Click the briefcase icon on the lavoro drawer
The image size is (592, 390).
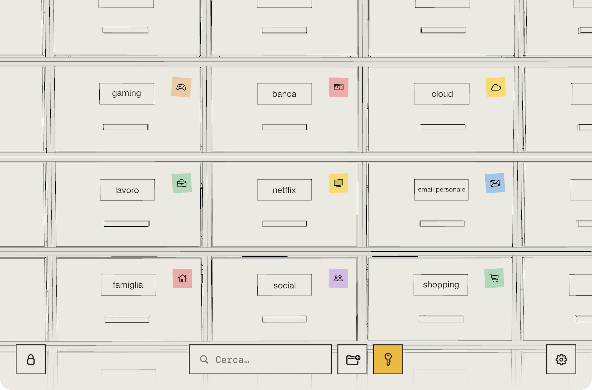pos(182,183)
